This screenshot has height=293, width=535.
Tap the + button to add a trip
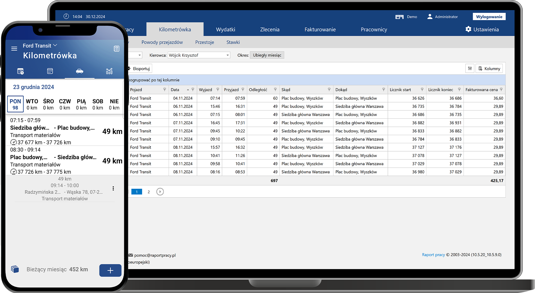110,270
